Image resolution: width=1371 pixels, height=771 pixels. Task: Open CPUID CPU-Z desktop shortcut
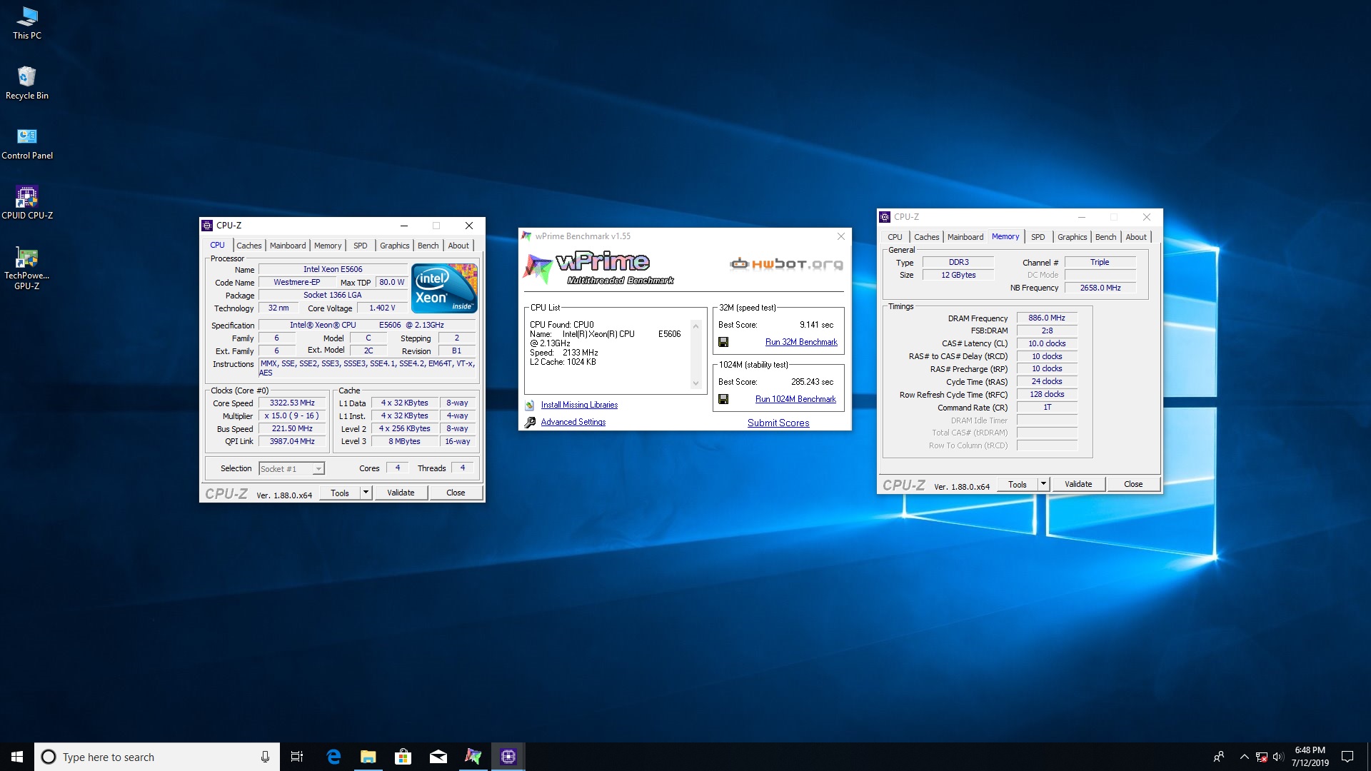tap(27, 203)
